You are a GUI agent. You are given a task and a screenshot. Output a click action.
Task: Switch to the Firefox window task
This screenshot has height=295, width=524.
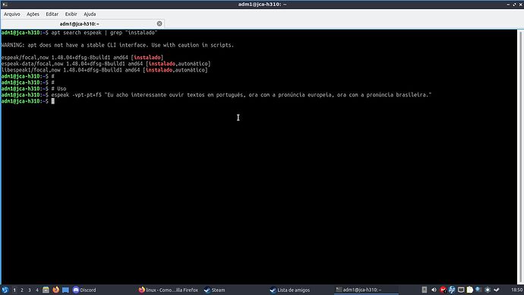point(169,290)
